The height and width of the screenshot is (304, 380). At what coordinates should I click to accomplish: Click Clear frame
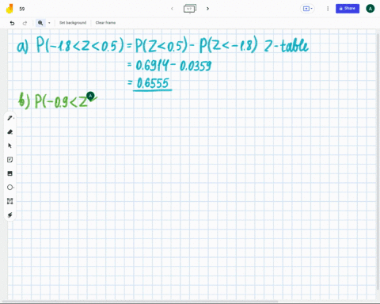[105, 23]
